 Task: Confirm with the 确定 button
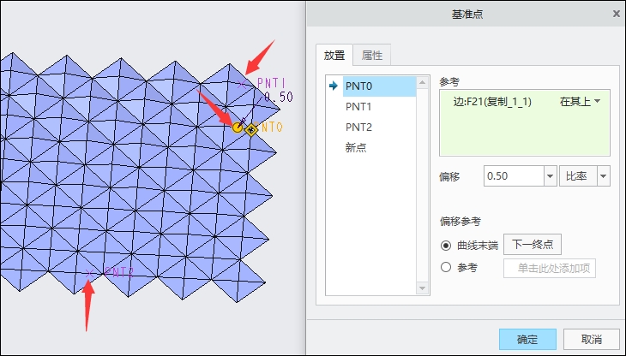527,339
